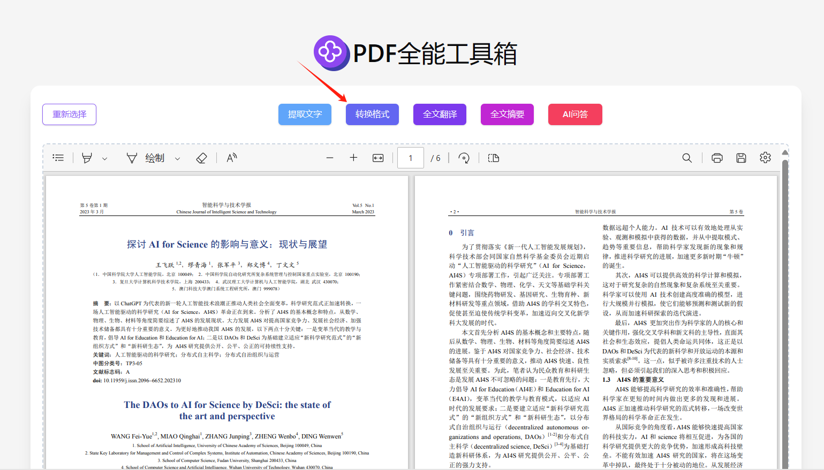Viewport: 824px width, 470px height.
Task: Select the text annotation tool
Action: 231,158
